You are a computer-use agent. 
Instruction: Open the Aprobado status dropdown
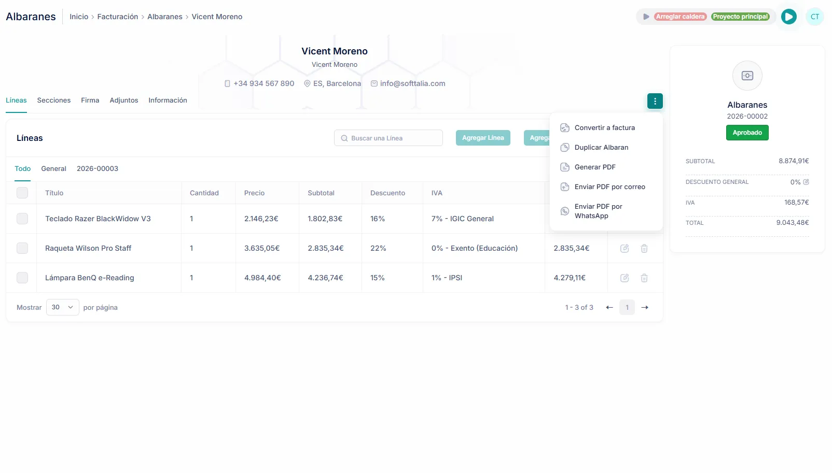click(x=747, y=133)
